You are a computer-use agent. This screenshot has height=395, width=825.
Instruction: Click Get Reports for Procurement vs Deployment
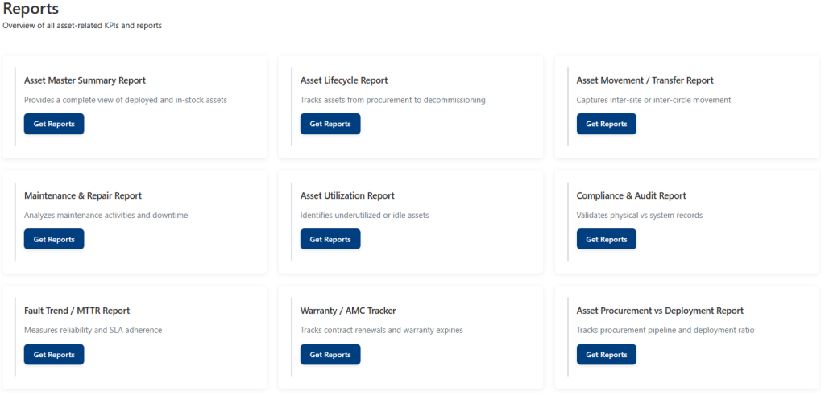point(606,355)
